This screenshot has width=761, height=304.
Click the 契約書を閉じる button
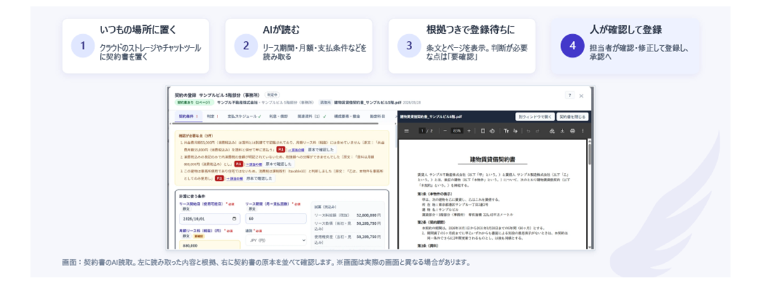click(572, 117)
